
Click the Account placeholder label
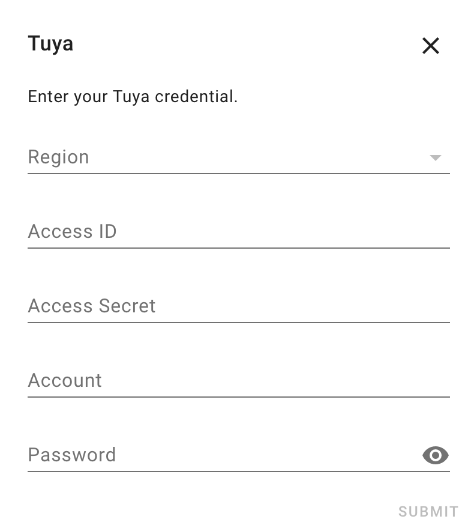65,381
